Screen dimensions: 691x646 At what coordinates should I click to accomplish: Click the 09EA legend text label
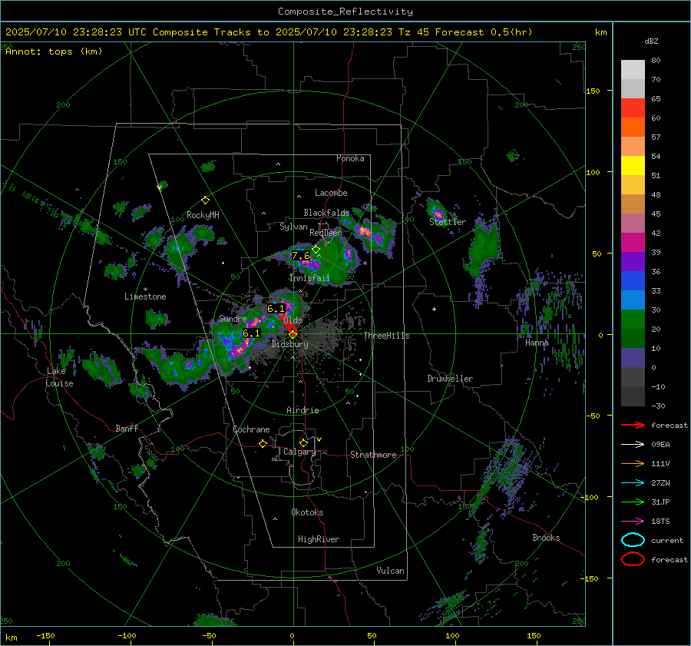(660, 445)
